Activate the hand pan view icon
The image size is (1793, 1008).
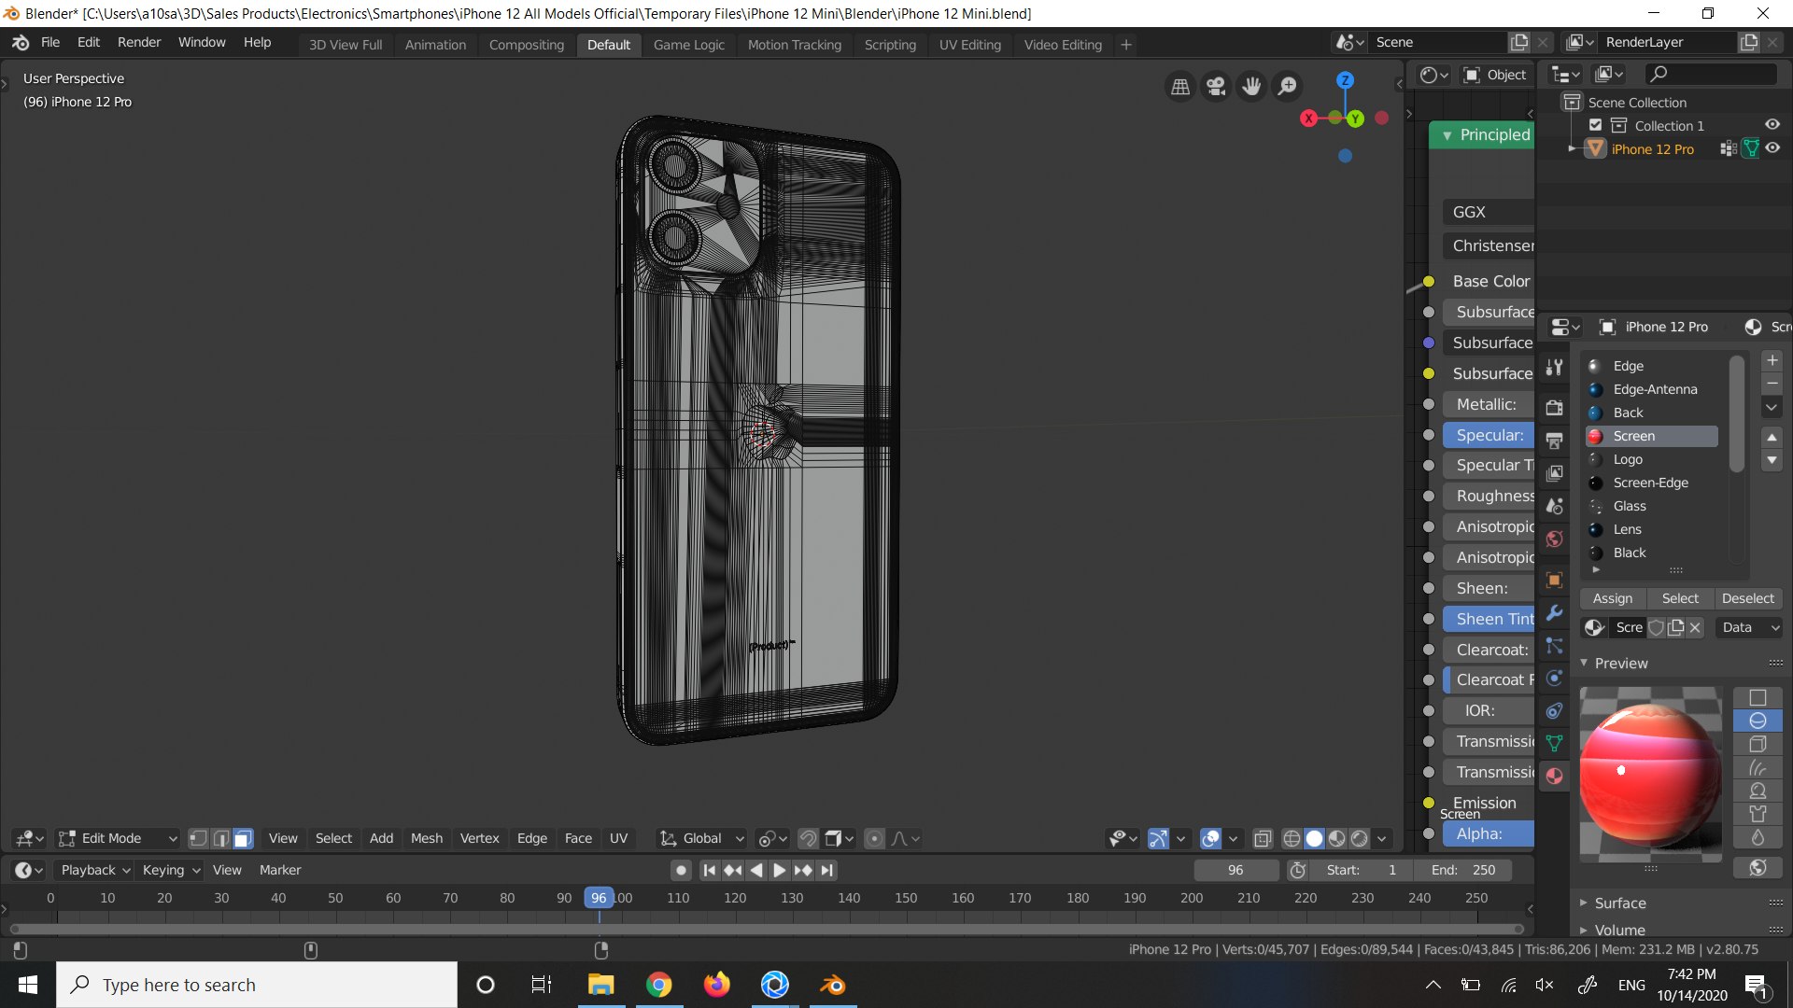coord(1251,87)
